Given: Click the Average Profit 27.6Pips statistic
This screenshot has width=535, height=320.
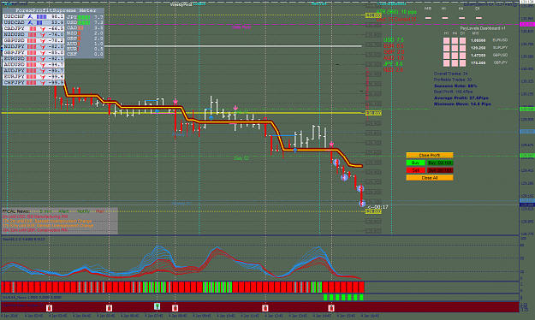Looking at the screenshot, I should (461, 98).
